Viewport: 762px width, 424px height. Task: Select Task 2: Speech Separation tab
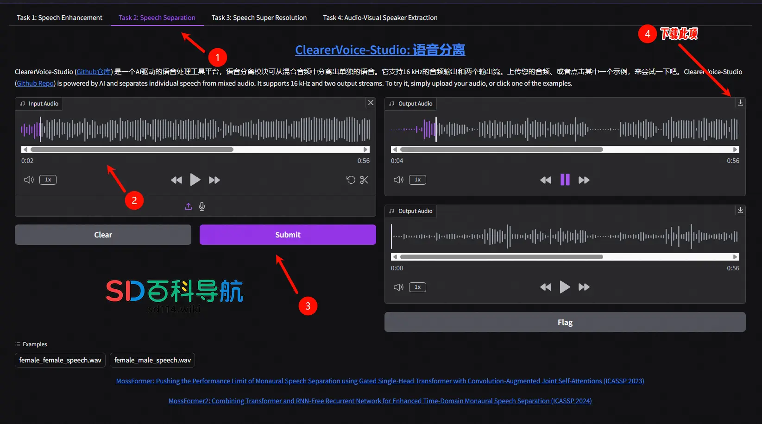[x=157, y=18]
